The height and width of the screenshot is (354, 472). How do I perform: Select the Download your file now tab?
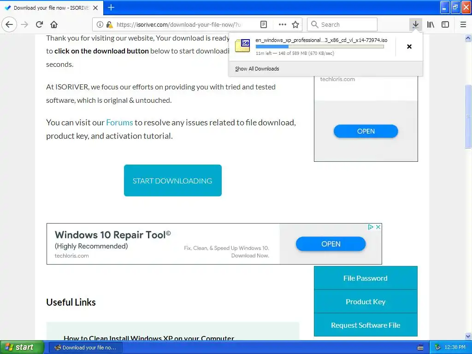(52, 8)
